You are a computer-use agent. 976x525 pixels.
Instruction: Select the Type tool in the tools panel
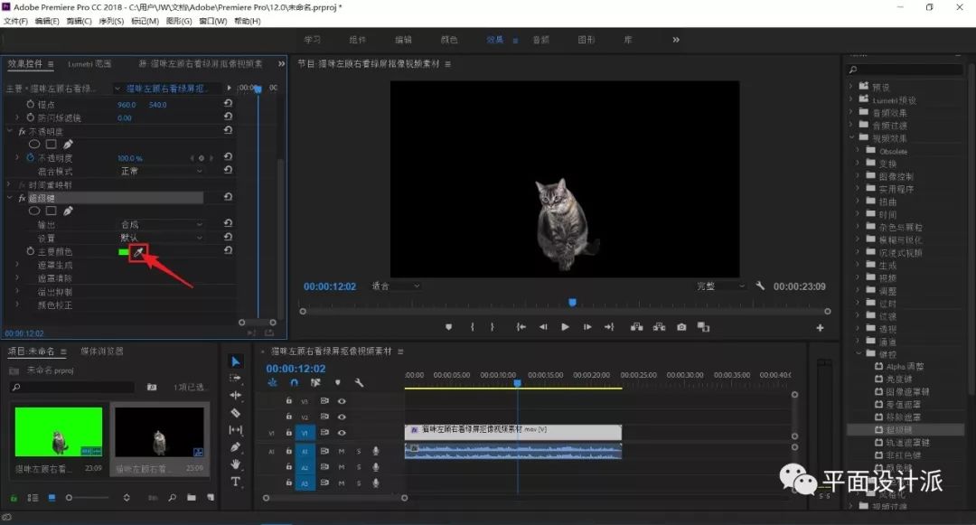(236, 482)
